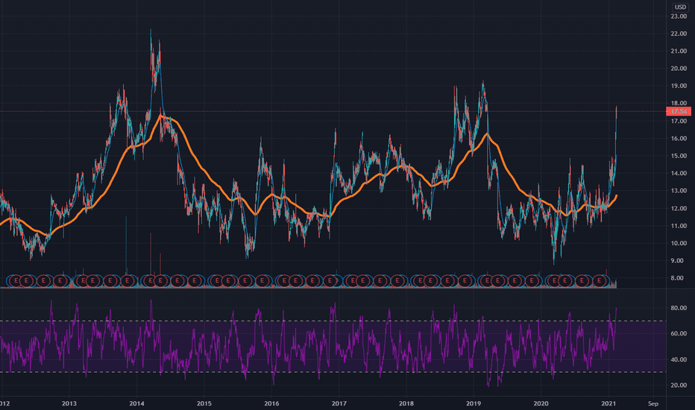Click 14.00 on the price scale

pyautogui.click(x=679, y=173)
